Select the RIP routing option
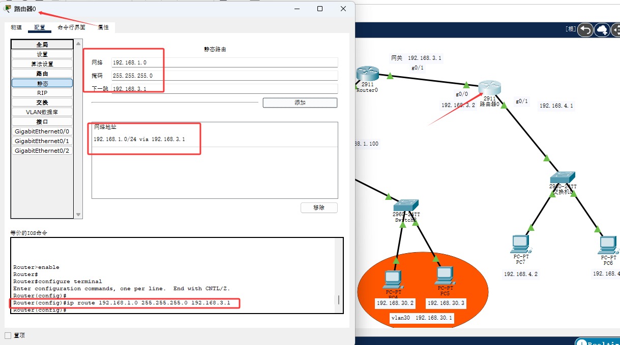Screen dimensions: 620x345 (x=42, y=93)
